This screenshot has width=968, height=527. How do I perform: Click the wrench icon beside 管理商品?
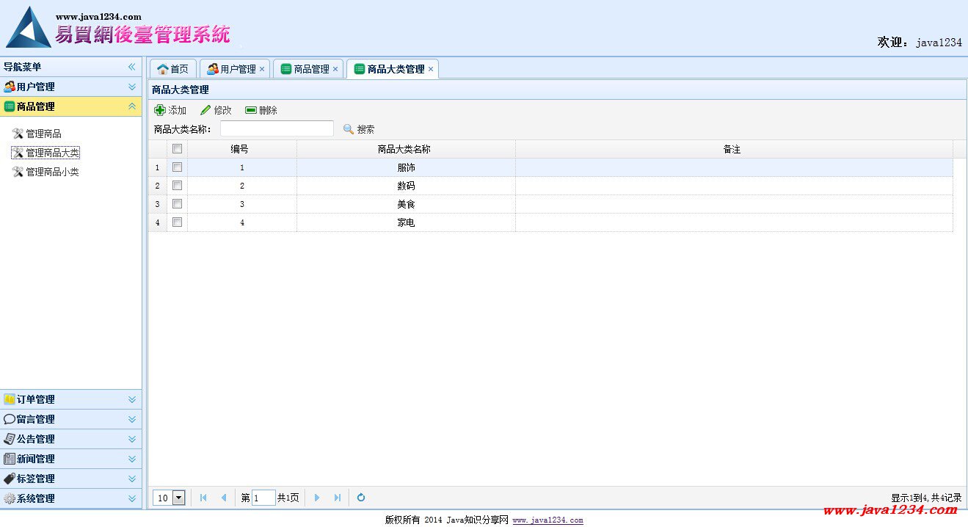point(18,134)
